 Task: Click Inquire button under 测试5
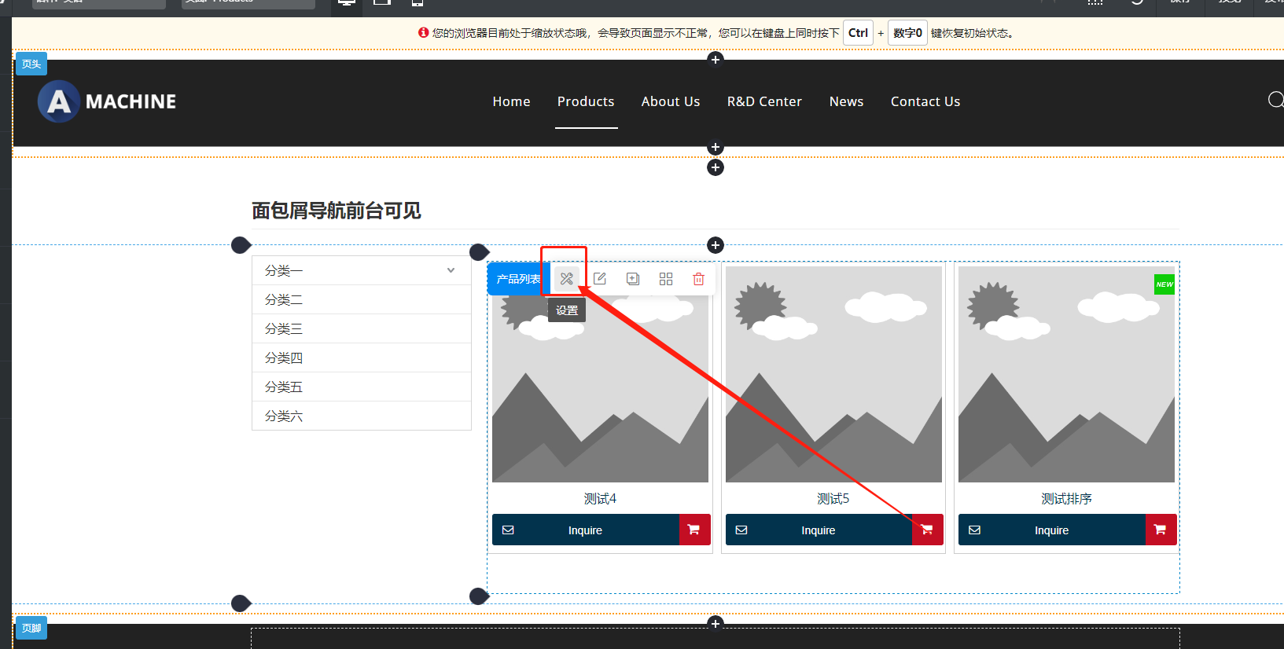tap(818, 530)
